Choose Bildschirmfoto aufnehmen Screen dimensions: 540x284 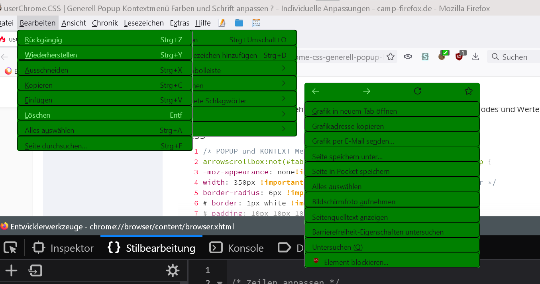tap(392, 199)
